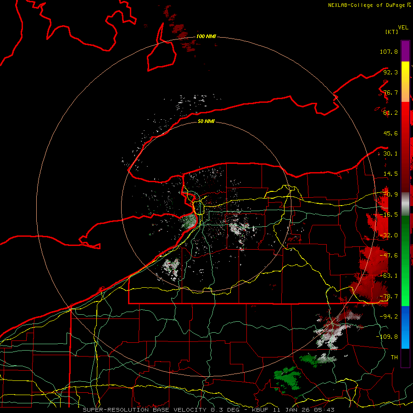413x413 pixels.
Task: Select the -63.1 scale value
Action: click(x=389, y=276)
